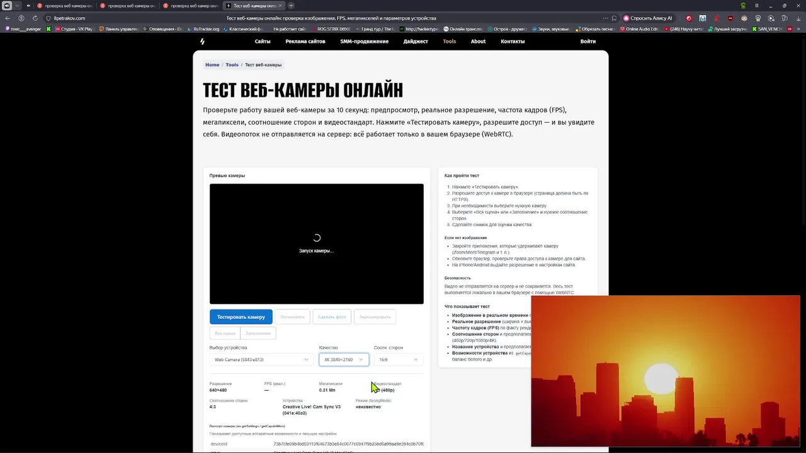Image resolution: width=806 pixels, height=453 pixels.
Task: Go to 'Home' breadcrumb link
Action: 212,65
